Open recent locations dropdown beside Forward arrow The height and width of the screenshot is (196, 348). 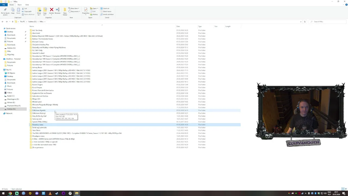point(10,22)
